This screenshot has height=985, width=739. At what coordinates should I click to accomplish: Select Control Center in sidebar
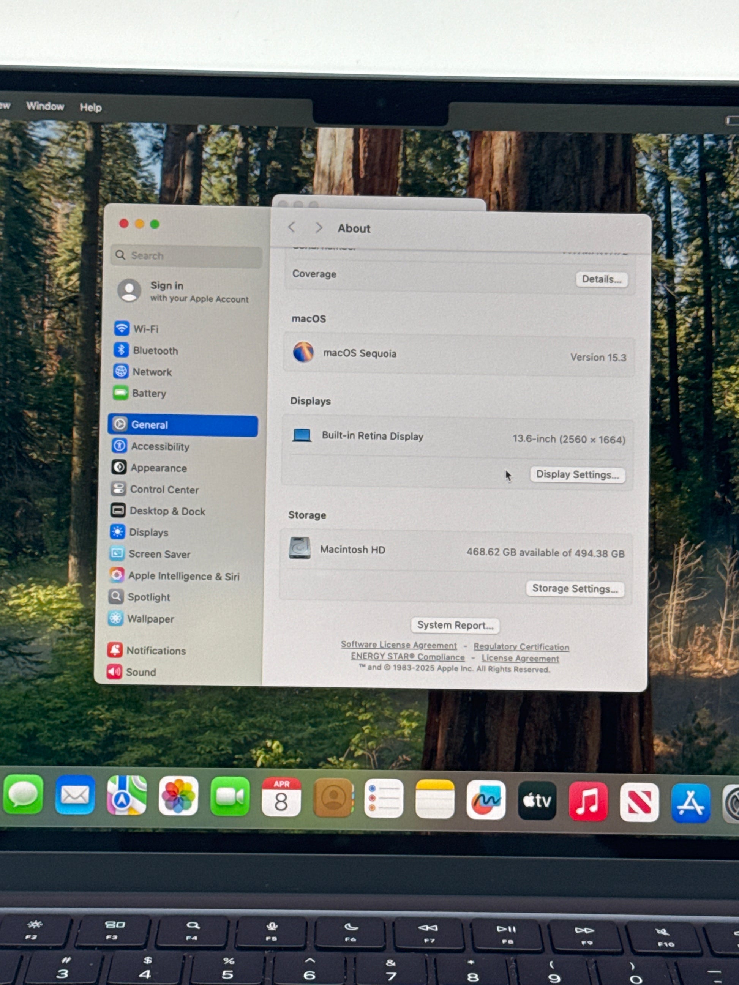(163, 489)
